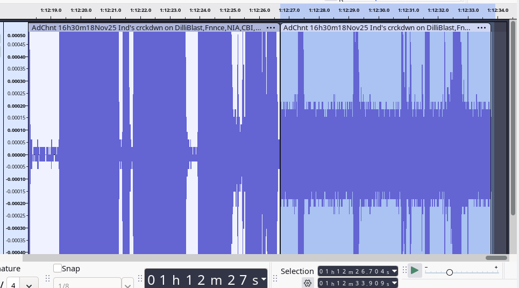Open the snap interval 1/8 dropdown
This screenshot has width=519, height=288.
coord(127,284)
